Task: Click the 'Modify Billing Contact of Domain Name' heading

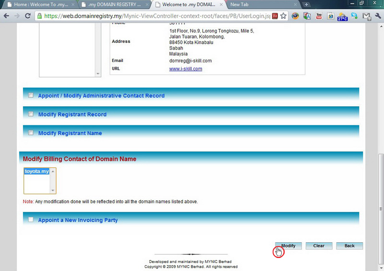Action: tap(80, 159)
